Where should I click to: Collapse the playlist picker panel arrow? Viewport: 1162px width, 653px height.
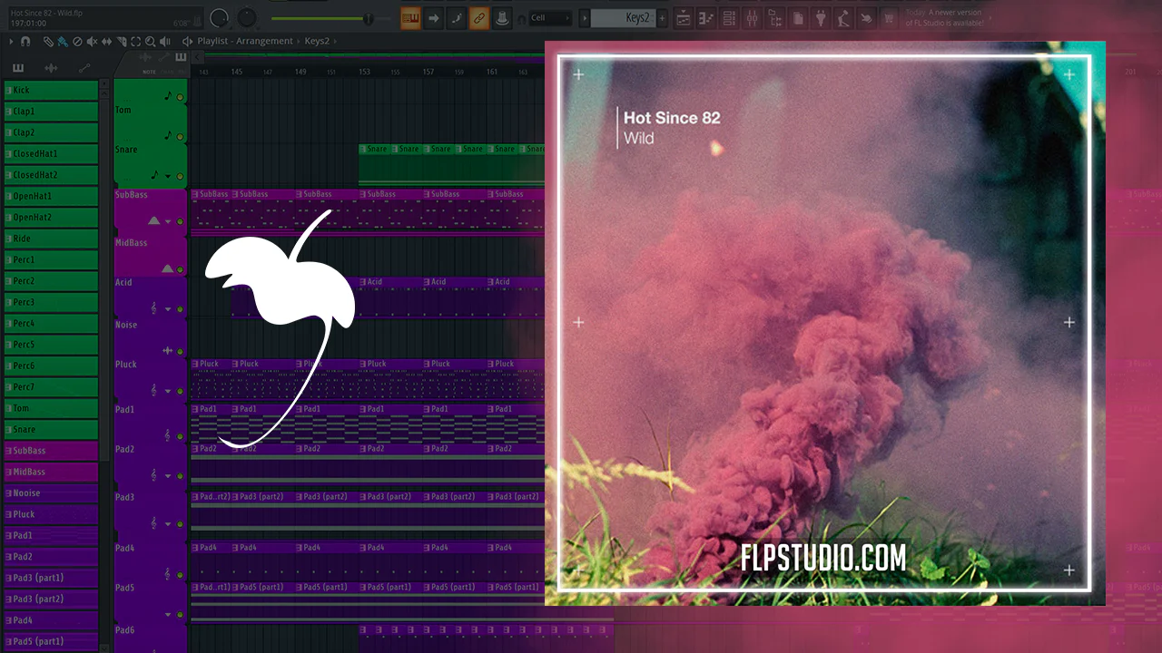click(197, 56)
